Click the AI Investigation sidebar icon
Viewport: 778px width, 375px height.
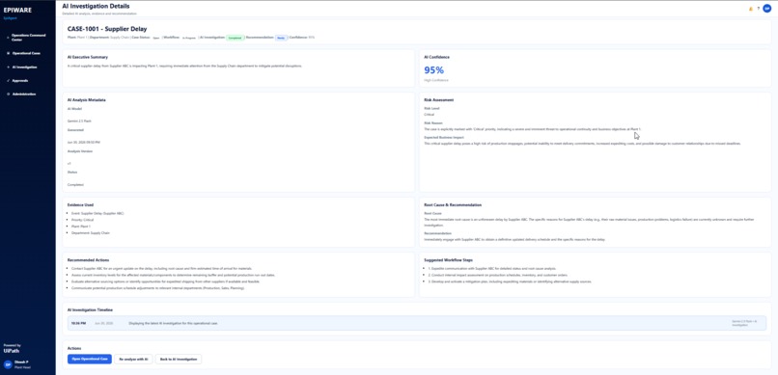8,67
